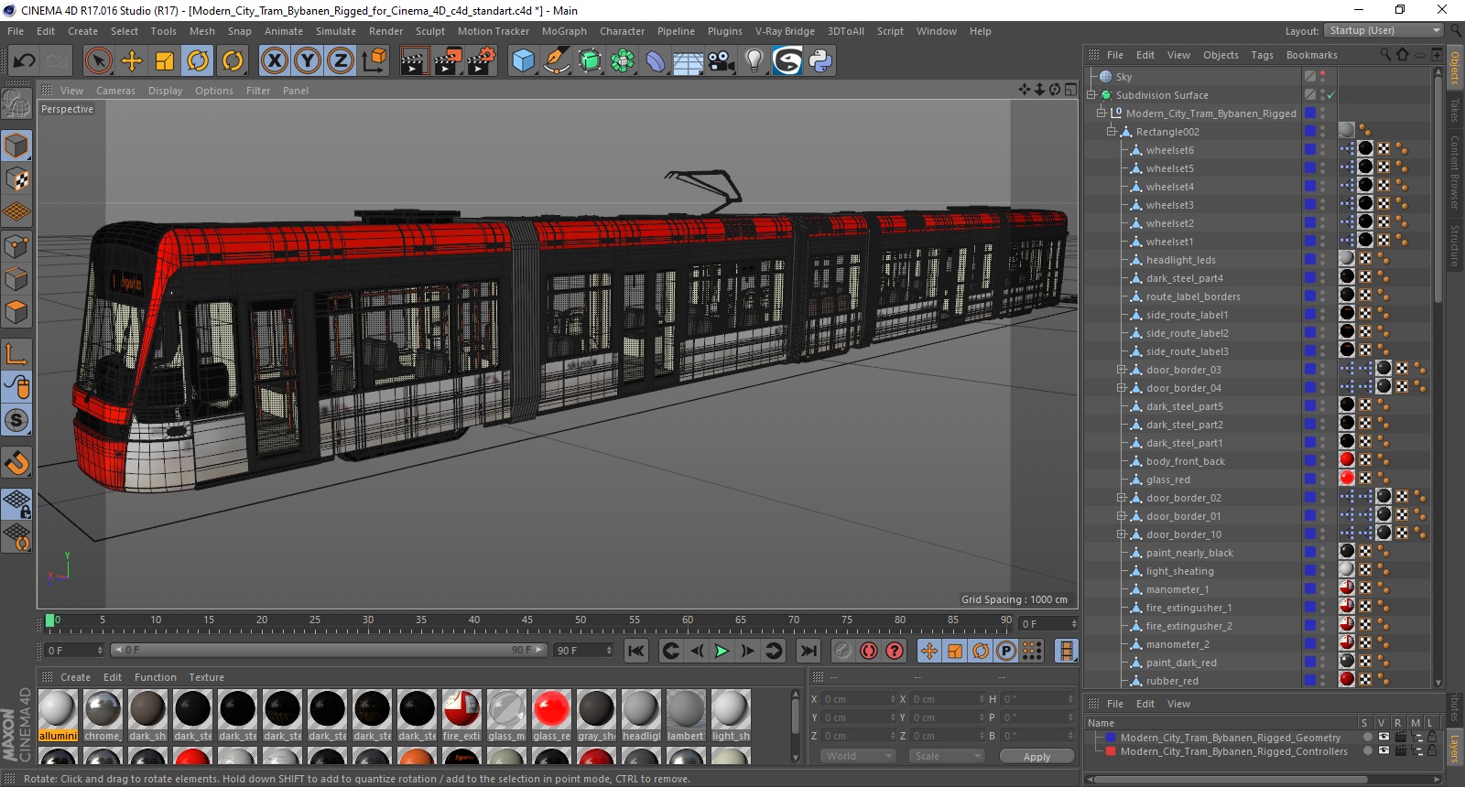Select headlight_leds object
Image resolution: width=1465 pixels, height=787 pixels.
pyautogui.click(x=1180, y=260)
